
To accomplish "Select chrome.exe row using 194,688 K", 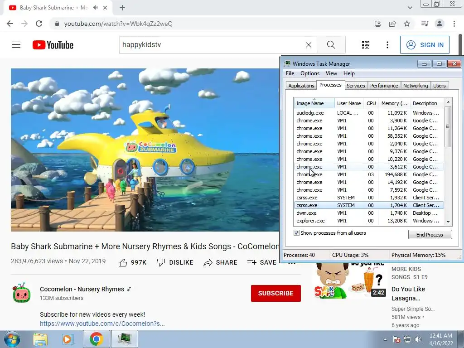I will coord(369,174).
